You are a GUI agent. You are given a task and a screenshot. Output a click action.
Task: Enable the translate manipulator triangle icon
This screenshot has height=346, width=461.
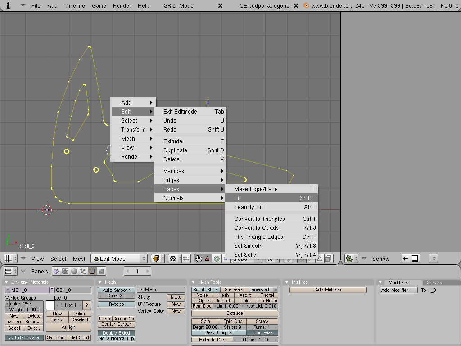click(207, 259)
